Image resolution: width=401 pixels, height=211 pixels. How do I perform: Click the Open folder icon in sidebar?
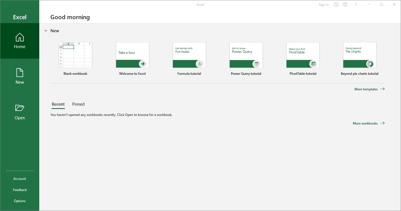click(x=19, y=108)
